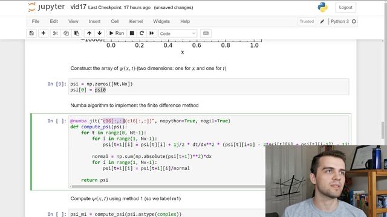The image size is (387, 217).
Task: Move selected cell down with the arrow
Action: [99, 33]
